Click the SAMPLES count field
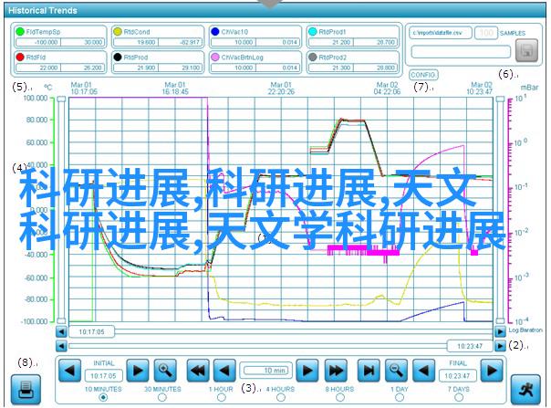Viewport: 551px width, 408px height. coord(486,33)
